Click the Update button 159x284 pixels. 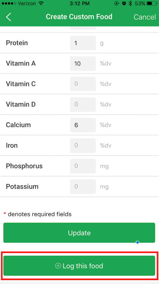click(79, 233)
